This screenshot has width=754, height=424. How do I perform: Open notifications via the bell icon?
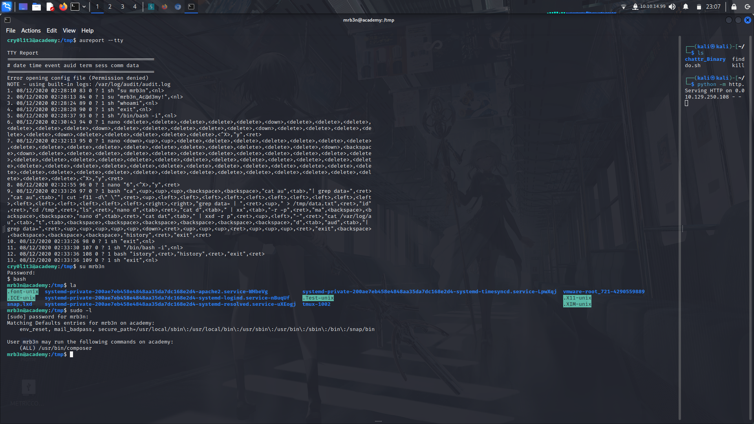[x=686, y=6]
